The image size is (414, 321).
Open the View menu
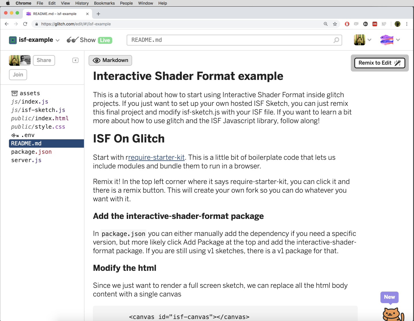coord(65,3)
